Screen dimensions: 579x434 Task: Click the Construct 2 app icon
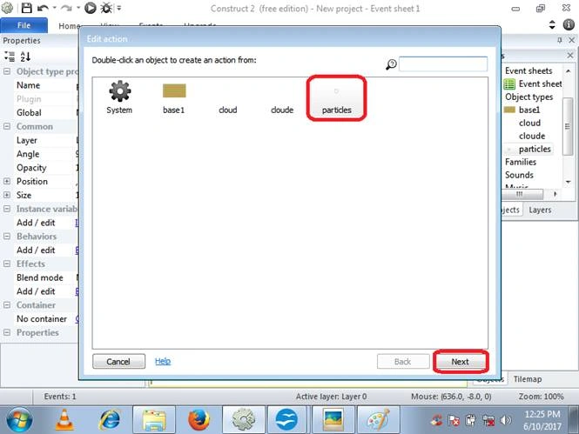coord(7,8)
